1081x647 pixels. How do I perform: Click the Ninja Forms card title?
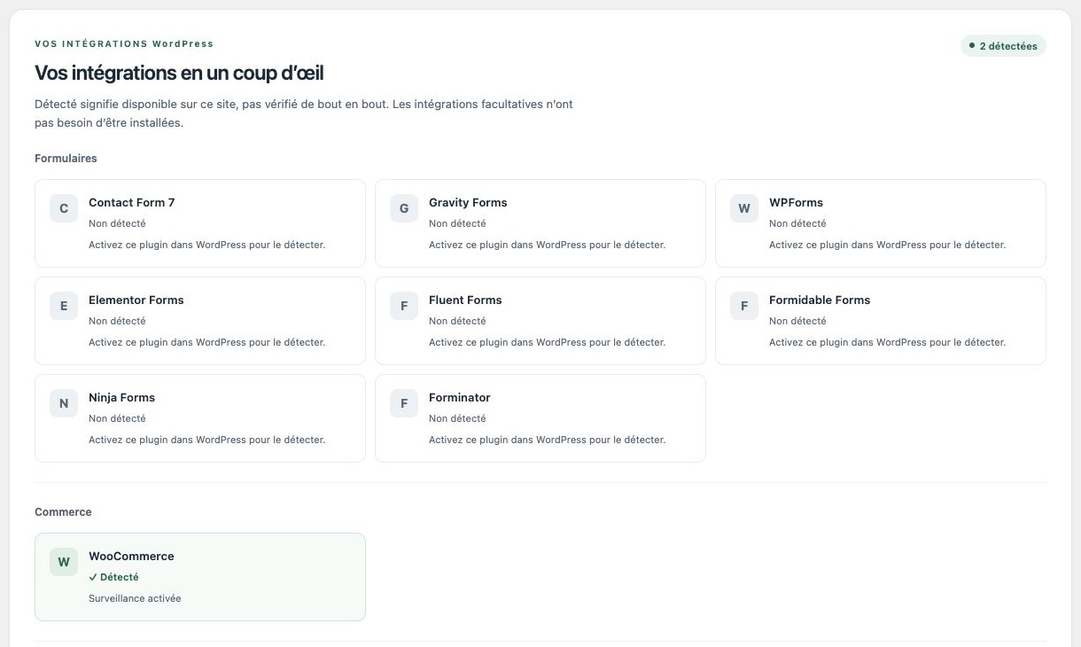coord(121,398)
